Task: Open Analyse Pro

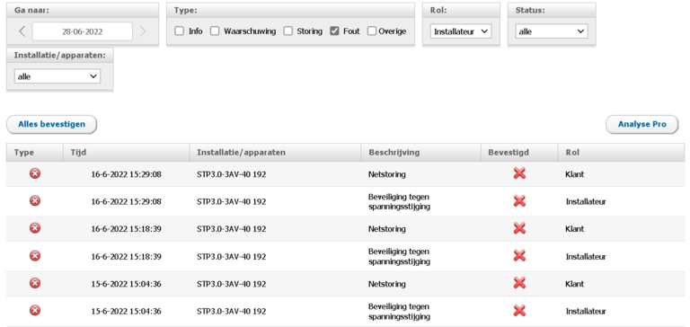Action: coord(642,125)
